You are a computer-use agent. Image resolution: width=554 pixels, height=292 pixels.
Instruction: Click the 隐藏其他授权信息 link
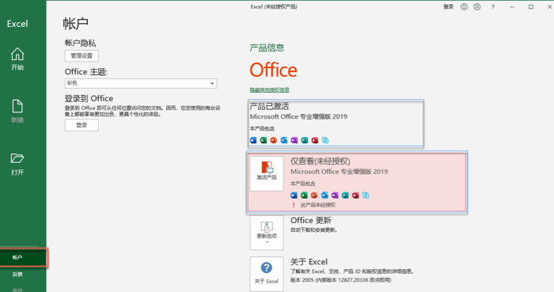[270, 90]
